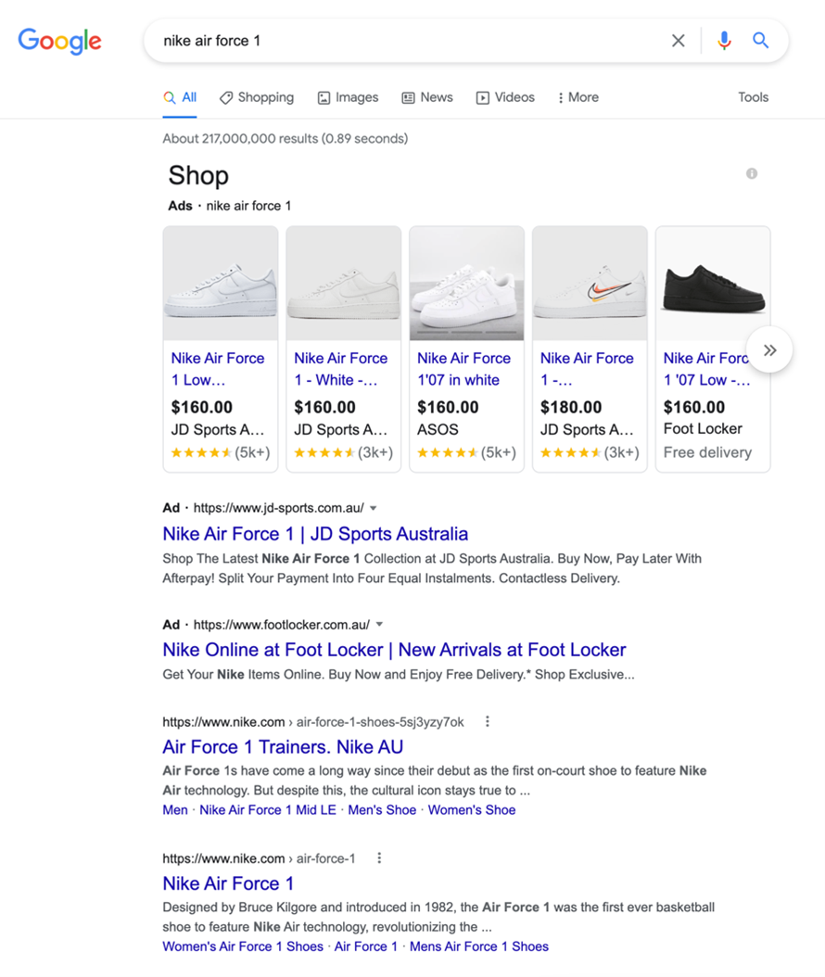Click the microphone voice search icon
Image resolution: width=825 pixels, height=977 pixels.
tap(724, 41)
